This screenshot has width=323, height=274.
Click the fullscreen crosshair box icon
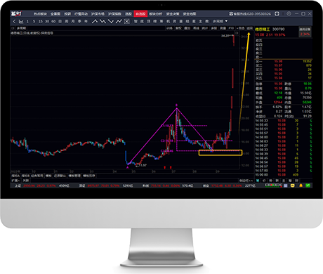coord(126,22)
